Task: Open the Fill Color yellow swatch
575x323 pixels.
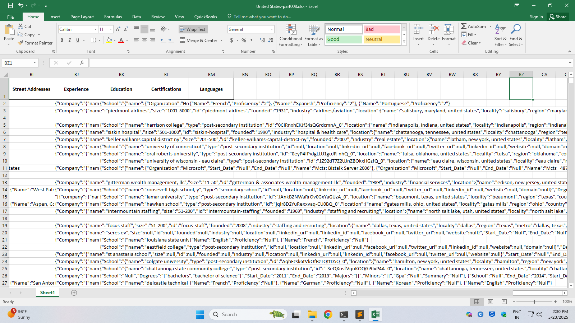Action: (x=109, y=40)
